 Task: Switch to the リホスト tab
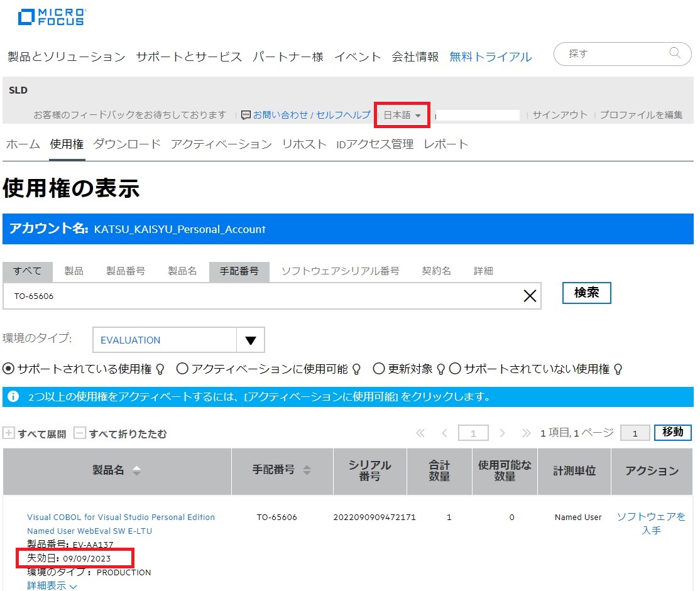[x=304, y=144]
